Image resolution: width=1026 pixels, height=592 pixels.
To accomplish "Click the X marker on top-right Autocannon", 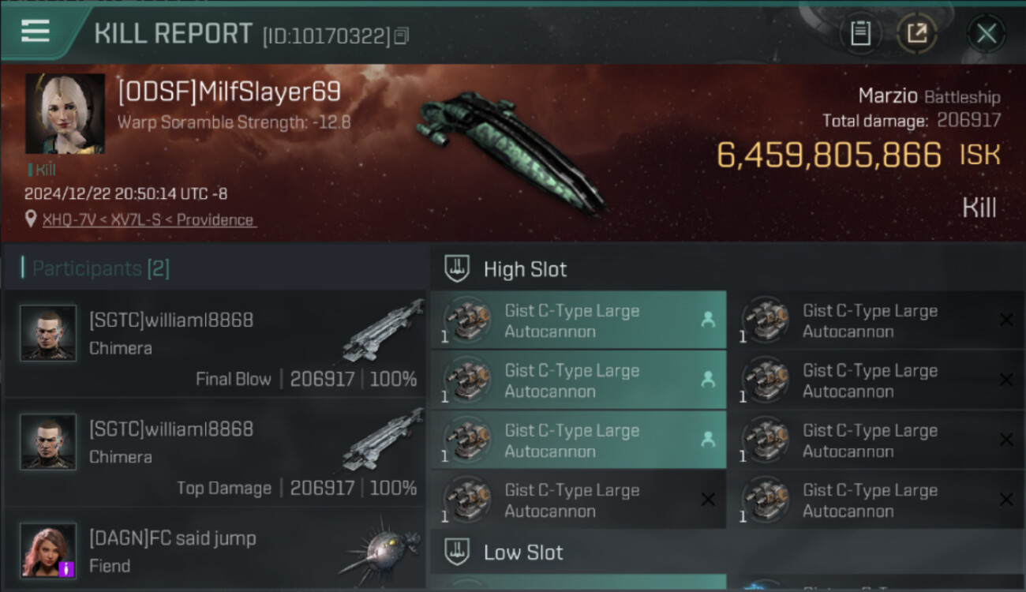I will (x=1006, y=320).
